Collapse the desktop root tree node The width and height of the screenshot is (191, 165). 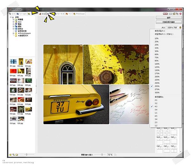pyautogui.click(x=11, y=17)
